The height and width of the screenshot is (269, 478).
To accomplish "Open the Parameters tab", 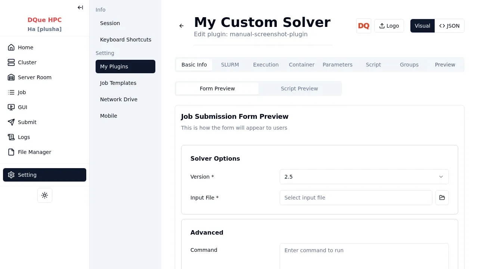I will click(x=337, y=65).
